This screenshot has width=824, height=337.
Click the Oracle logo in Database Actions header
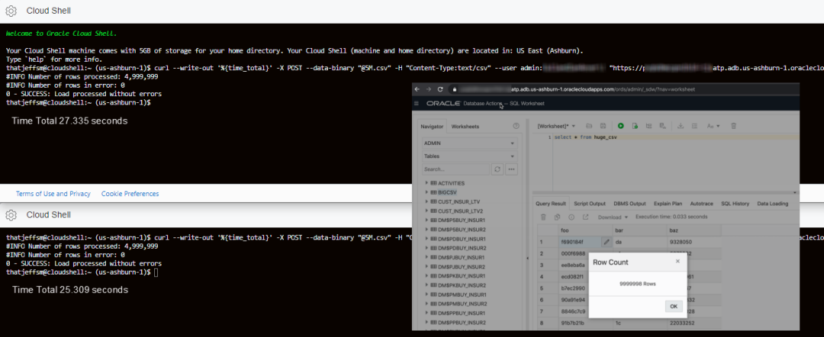(443, 104)
